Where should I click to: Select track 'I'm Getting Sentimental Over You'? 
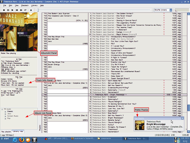(x=122, y=104)
